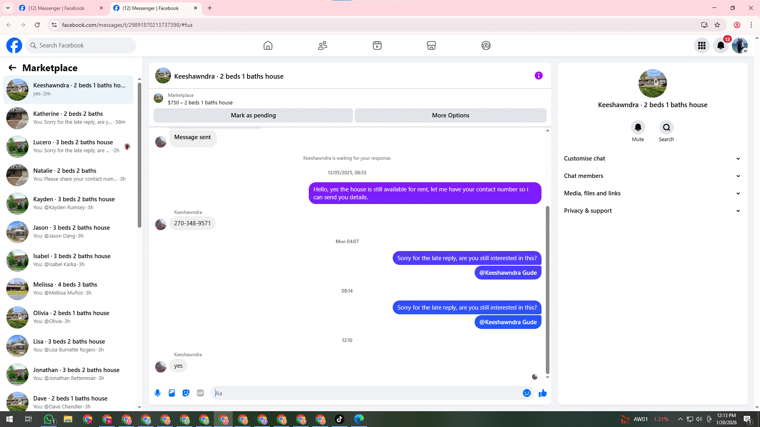
Task: Open the Kayden 3 beds 2 baths house chat
Action: pyautogui.click(x=68, y=204)
